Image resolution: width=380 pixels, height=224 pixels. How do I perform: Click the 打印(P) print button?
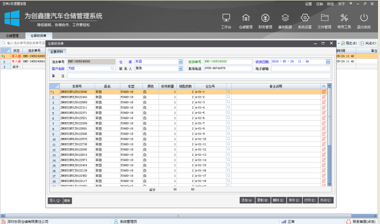point(310,200)
